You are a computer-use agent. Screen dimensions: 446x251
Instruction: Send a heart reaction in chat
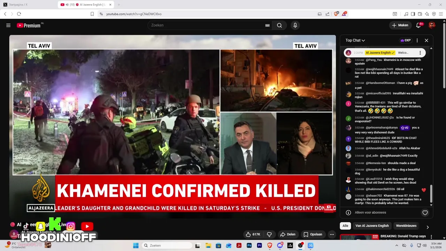click(425, 213)
